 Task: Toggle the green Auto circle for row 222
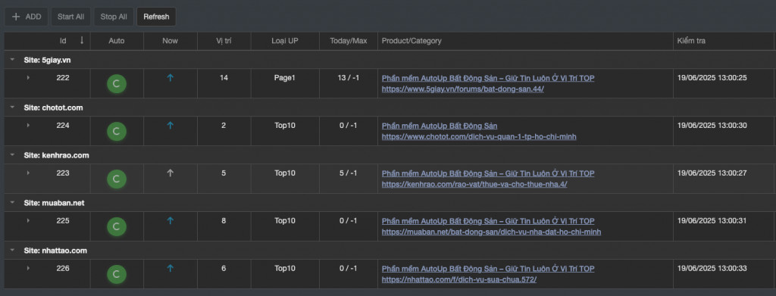click(x=117, y=84)
